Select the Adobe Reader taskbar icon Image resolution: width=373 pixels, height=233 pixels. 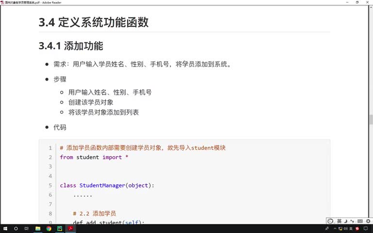point(70,229)
